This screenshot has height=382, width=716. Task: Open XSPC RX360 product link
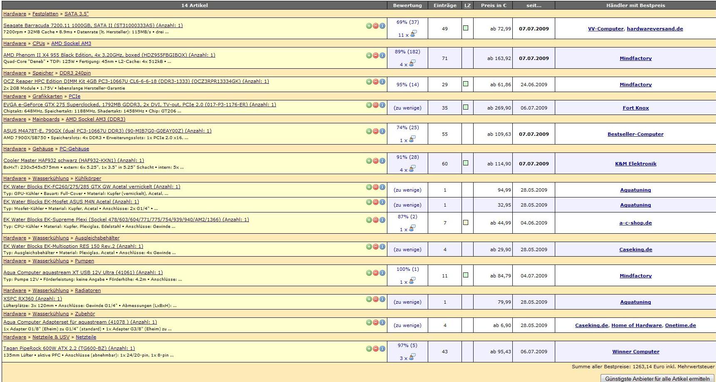[x=32, y=299]
